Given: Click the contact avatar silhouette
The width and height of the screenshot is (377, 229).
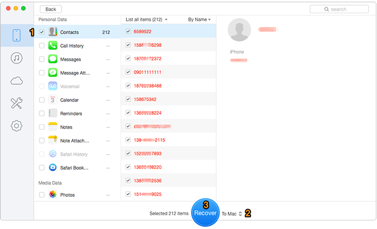Looking at the screenshot, I should [x=240, y=30].
